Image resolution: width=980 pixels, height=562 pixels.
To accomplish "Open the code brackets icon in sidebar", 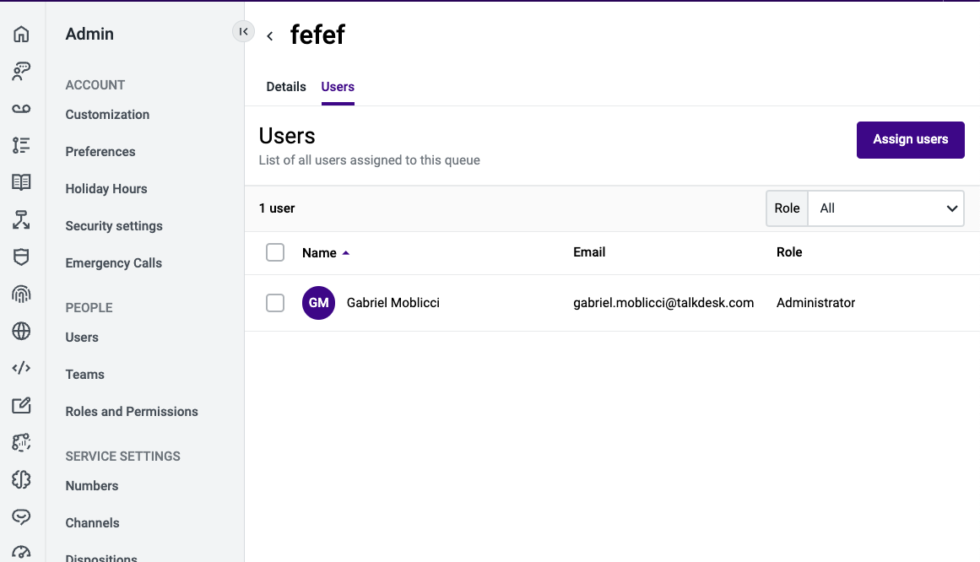I will click(21, 368).
